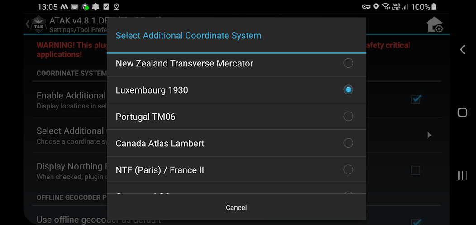Expand Select Additional coordinate system arrow
Screen dimensions: 476x225
point(429,135)
